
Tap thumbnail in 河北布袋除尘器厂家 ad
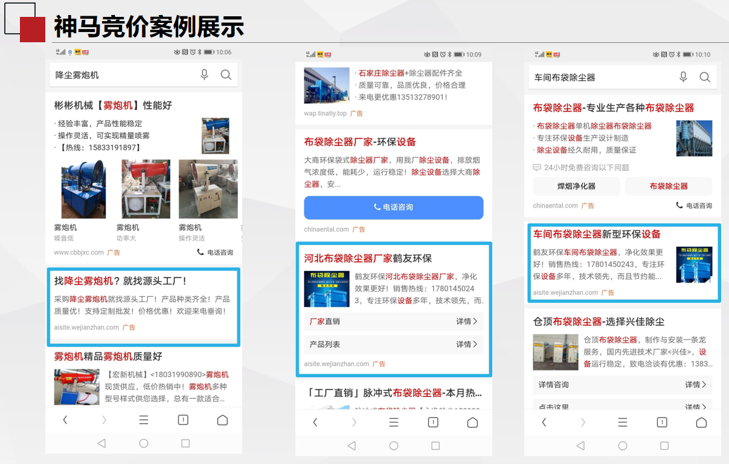coord(327,289)
